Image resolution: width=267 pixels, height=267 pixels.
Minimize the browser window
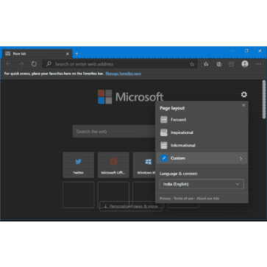233,51
